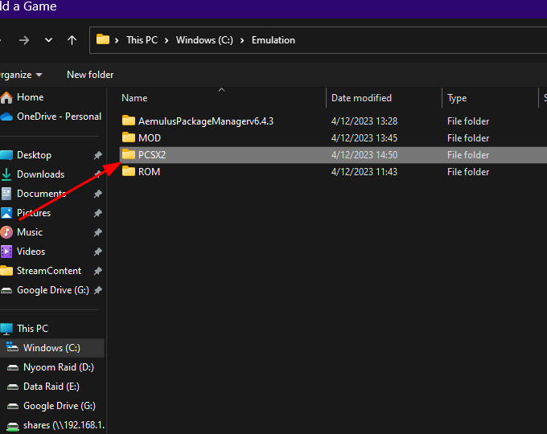
Task: Click the Videos purple icon
Action: click(6, 252)
